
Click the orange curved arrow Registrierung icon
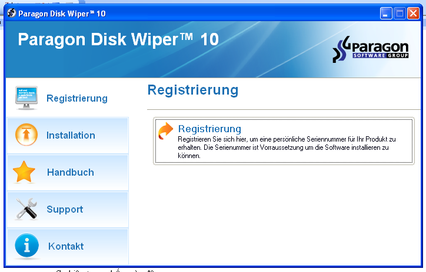(x=165, y=130)
